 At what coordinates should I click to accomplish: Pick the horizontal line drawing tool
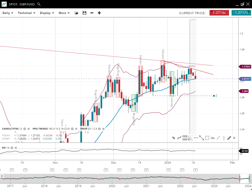(x=196, y=138)
